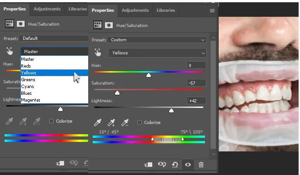Click the 75° \ 105° range label
Viewport: 300px width, 175px height.
(x=191, y=132)
